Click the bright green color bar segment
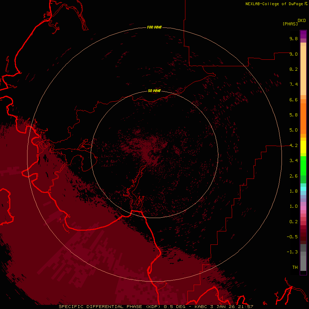The image size is (309, 309). (x=303, y=167)
